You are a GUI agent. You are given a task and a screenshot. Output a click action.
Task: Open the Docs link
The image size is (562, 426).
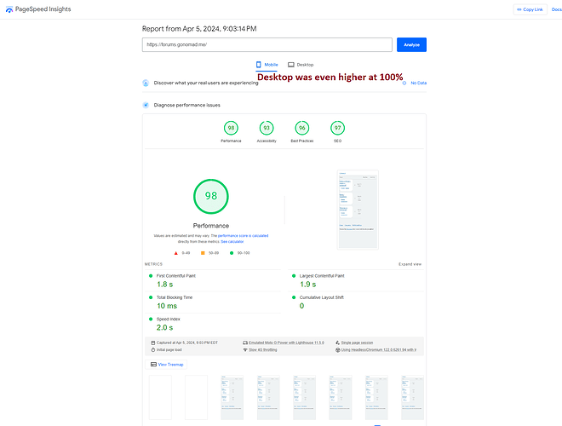tap(557, 9)
